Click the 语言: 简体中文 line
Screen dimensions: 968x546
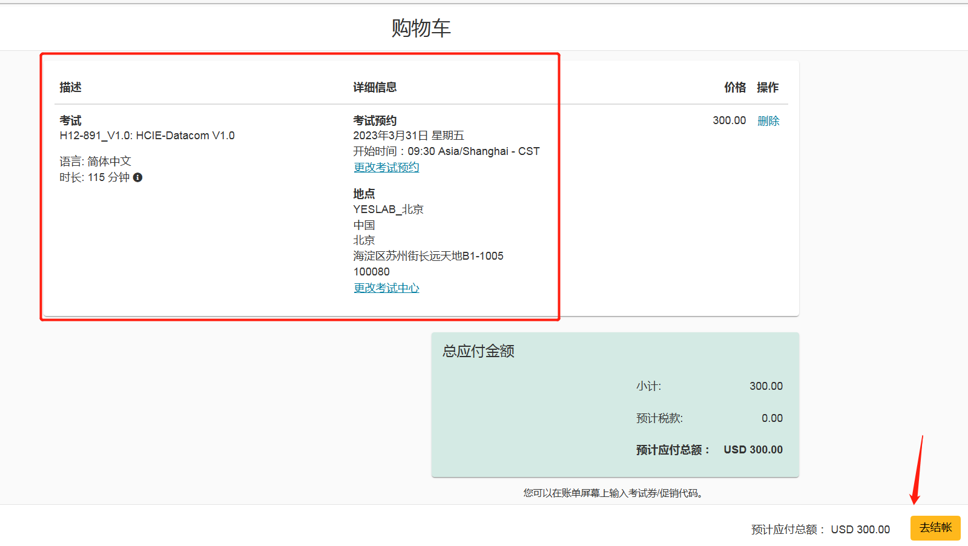(95, 162)
